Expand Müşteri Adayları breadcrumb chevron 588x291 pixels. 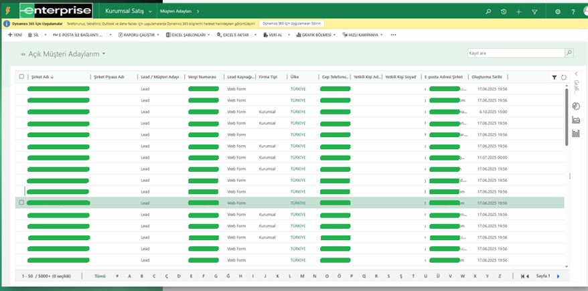[x=198, y=11]
